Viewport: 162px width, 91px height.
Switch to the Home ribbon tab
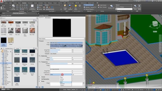[6, 3]
